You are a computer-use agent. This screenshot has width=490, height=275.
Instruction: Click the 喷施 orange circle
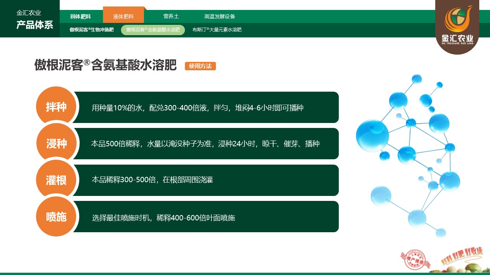(56, 217)
